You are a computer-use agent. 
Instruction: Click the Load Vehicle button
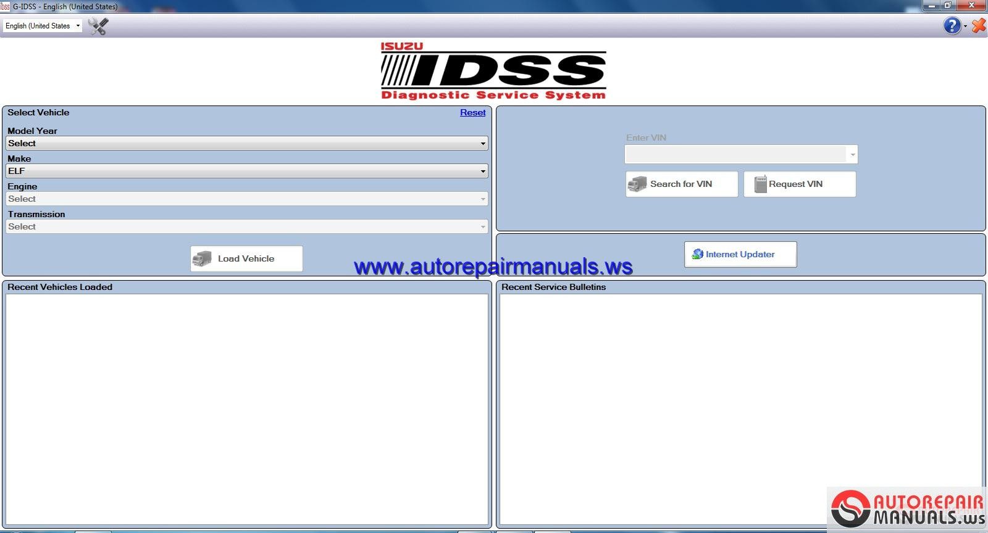pyautogui.click(x=246, y=258)
